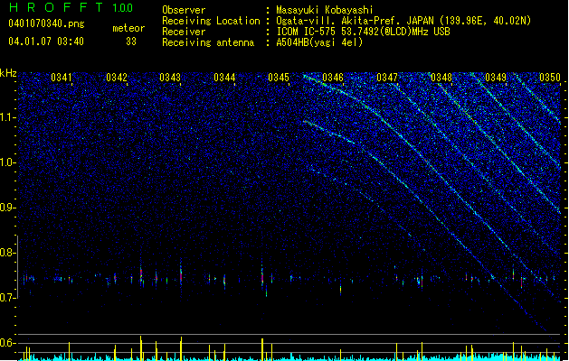The image size is (569, 361).
Task: Click the 0349 time marker
Action: 496,78
